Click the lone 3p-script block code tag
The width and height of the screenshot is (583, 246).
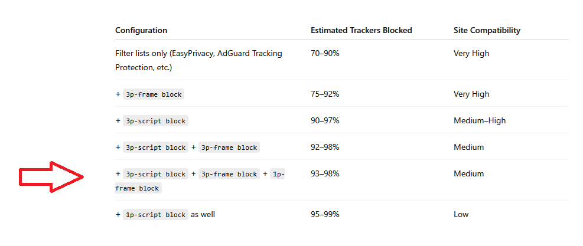pos(155,121)
